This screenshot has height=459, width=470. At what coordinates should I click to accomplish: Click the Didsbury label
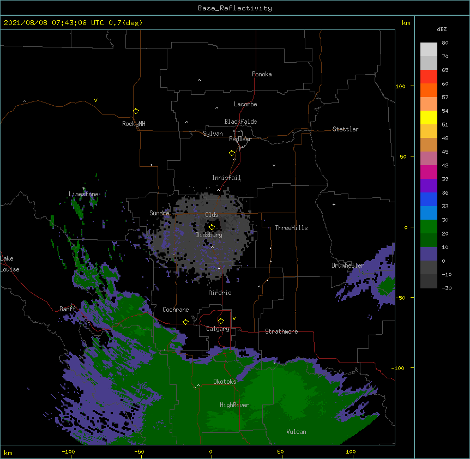click(x=209, y=235)
